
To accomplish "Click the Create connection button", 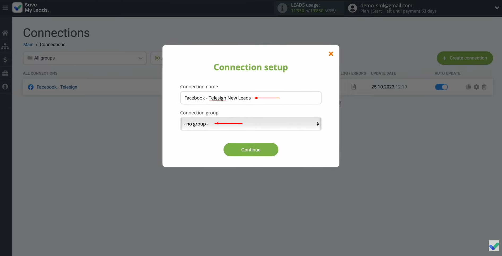I will click(x=465, y=58).
